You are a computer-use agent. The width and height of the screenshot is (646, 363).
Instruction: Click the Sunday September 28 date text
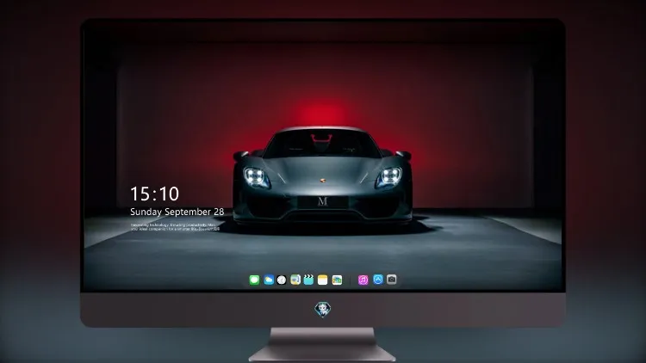[x=177, y=212]
